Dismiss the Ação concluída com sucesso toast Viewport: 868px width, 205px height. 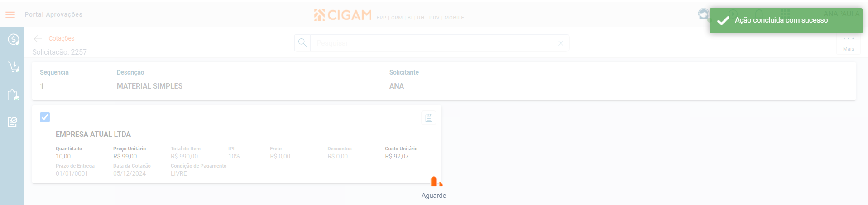tap(786, 20)
